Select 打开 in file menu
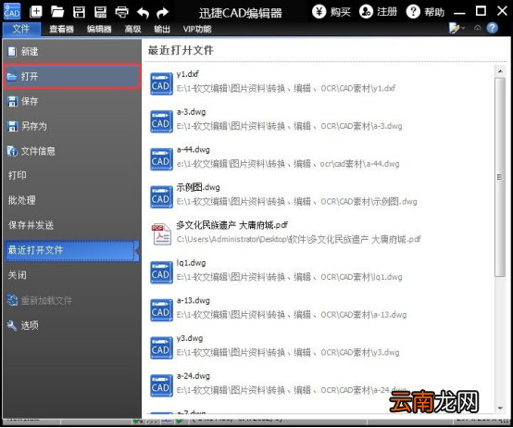This screenshot has height=428, width=513. coord(72,77)
